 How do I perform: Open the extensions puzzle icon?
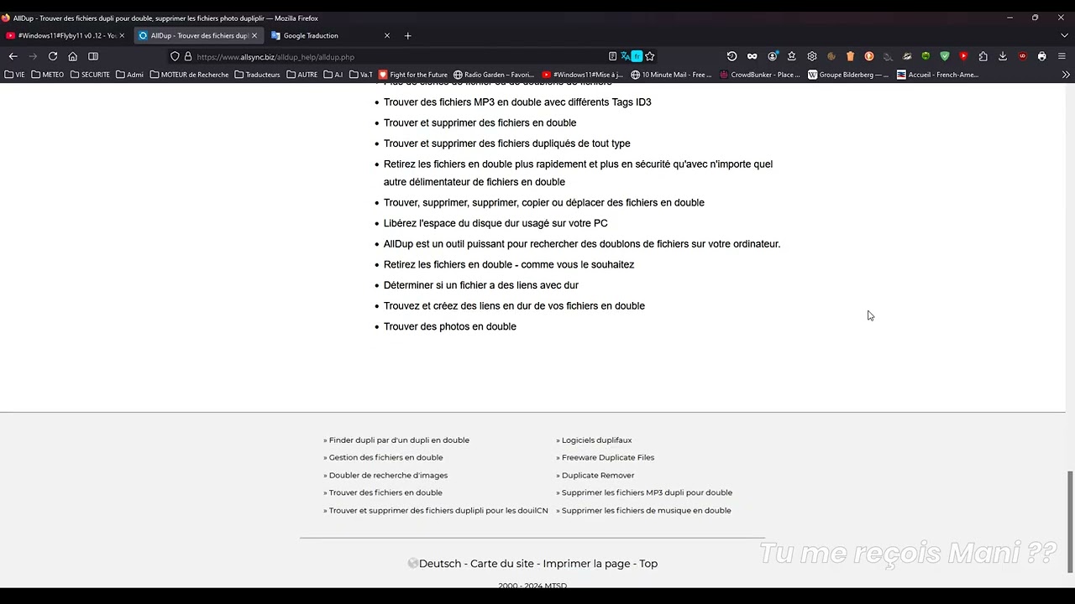(x=983, y=56)
